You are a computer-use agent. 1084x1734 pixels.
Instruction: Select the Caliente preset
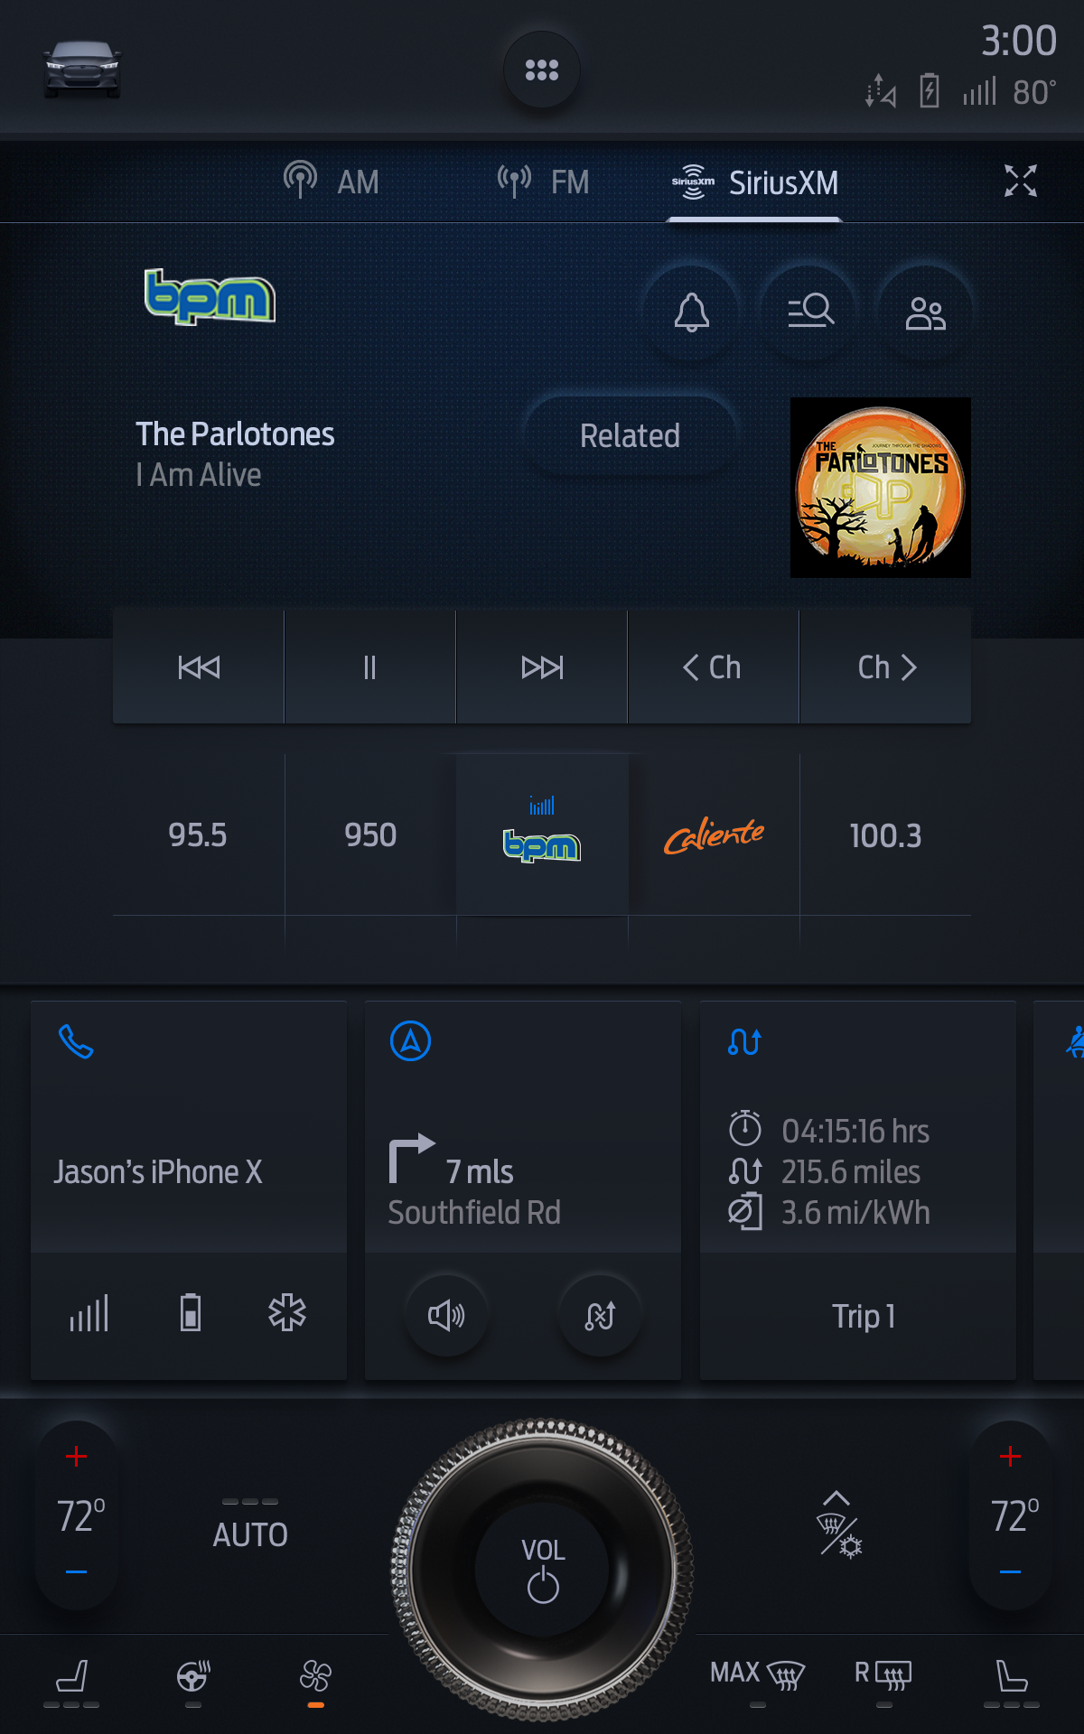[714, 835]
